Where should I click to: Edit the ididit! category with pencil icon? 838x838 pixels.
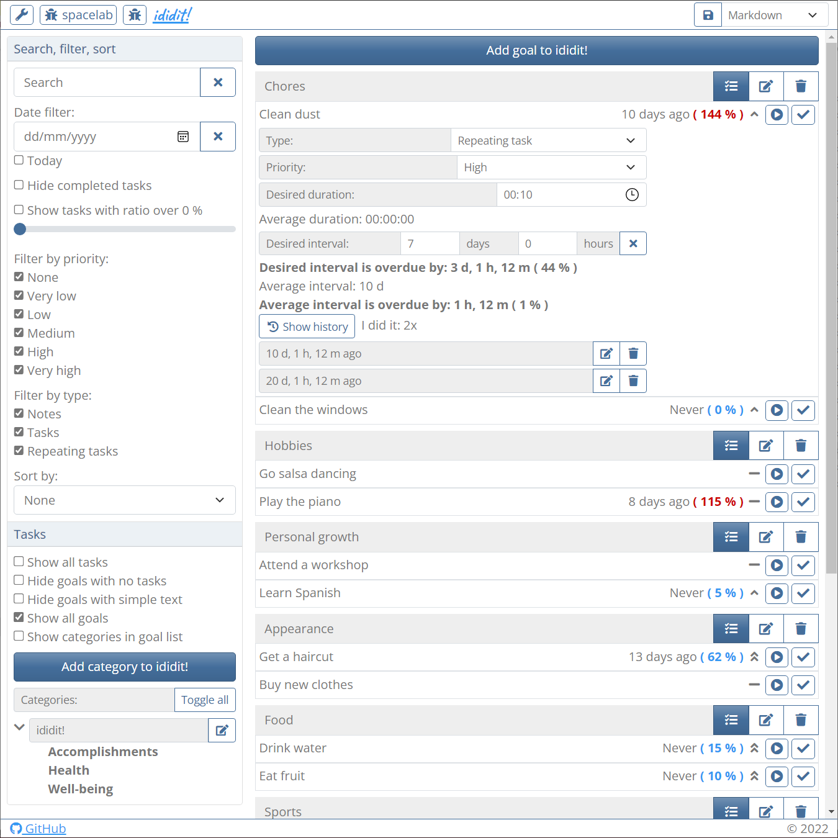[222, 730]
